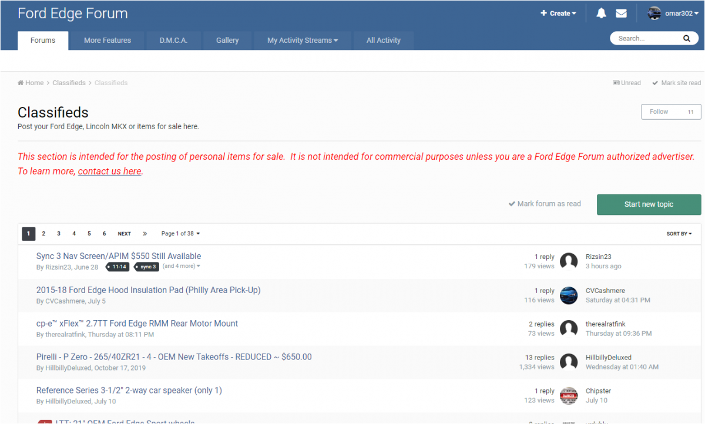Click the 11-14 tag
Screen dimensions: 705x424
[x=118, y=267]
